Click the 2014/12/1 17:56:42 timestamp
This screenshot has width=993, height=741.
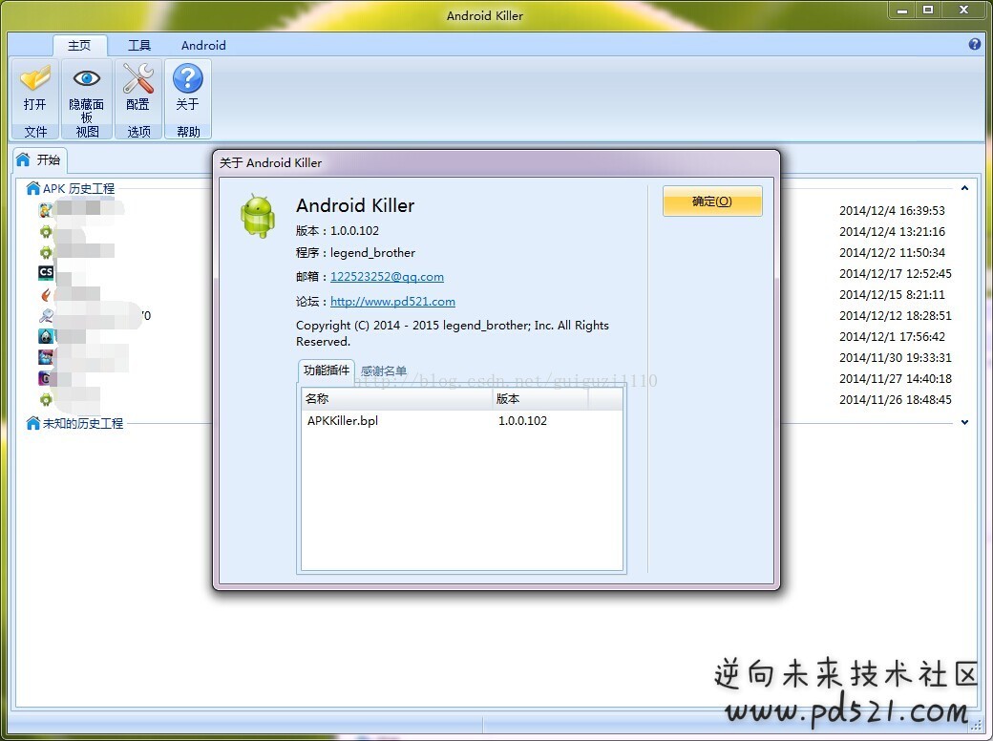click(x=893, y=336)
